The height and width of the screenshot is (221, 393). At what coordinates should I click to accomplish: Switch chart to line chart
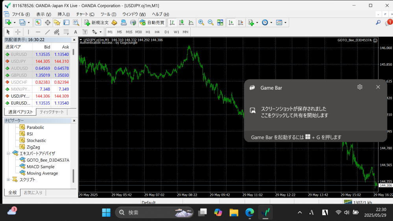click(191, 22)
